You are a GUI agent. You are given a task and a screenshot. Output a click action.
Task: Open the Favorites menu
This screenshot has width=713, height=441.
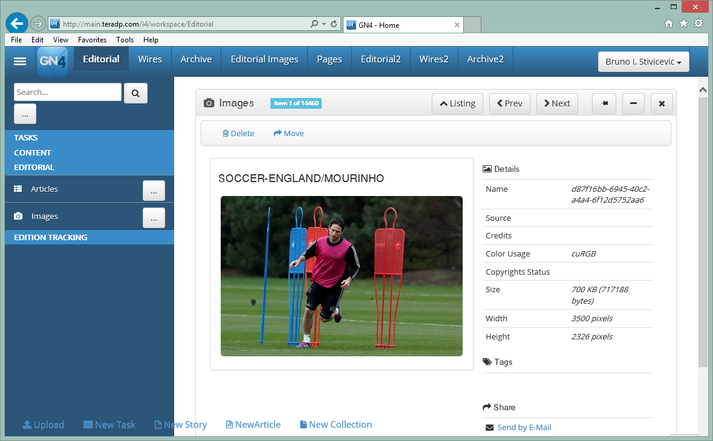[x=92, y=40]
